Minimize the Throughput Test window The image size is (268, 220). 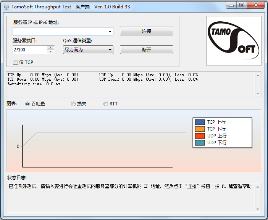click(x=231, y=5)
